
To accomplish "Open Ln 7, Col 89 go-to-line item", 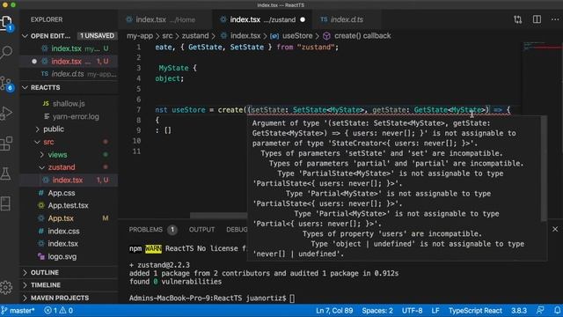I will coord(334,311).
